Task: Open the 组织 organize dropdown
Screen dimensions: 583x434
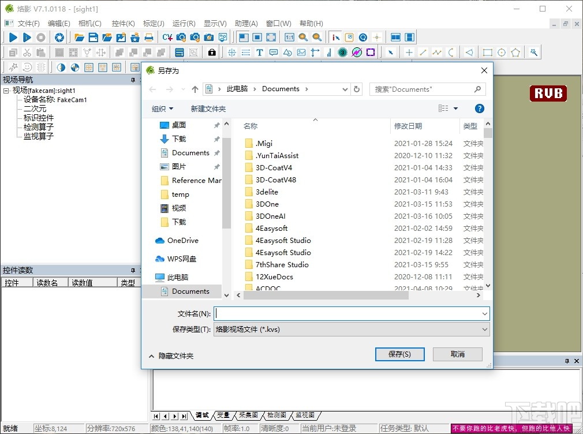Action: coord(162,108)
